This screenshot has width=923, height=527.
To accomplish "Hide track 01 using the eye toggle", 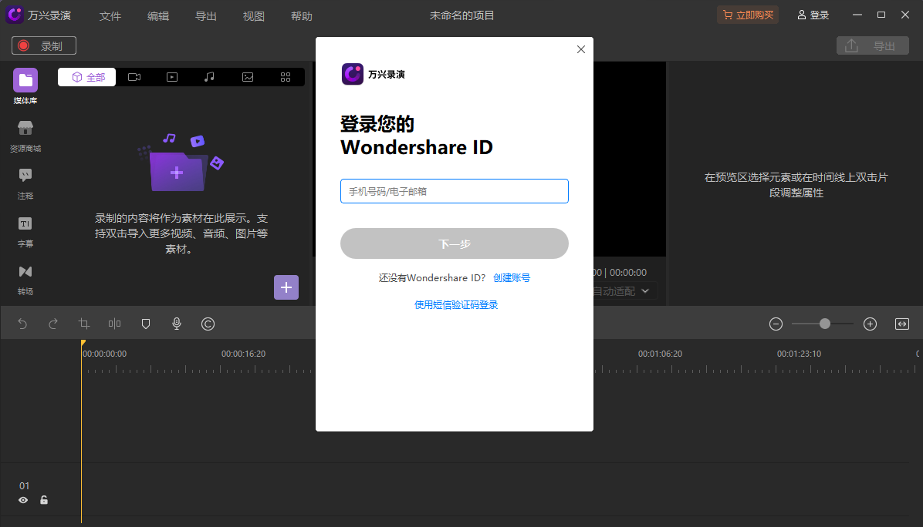I will tap(23, 500).
